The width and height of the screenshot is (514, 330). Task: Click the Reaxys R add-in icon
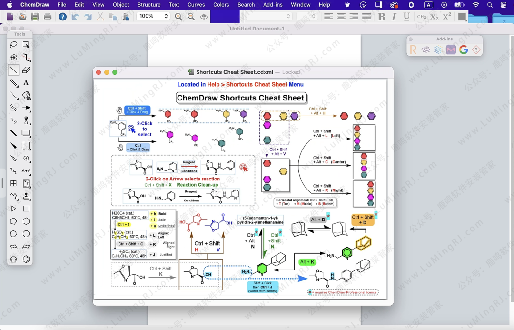[x=413, y=50]
